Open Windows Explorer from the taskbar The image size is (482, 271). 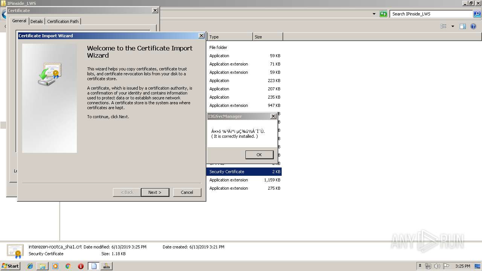[43, 266]
